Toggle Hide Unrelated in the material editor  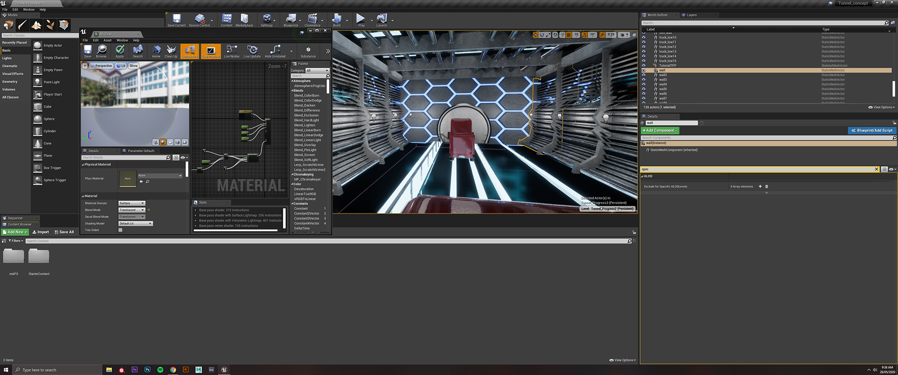click(275, 51)
